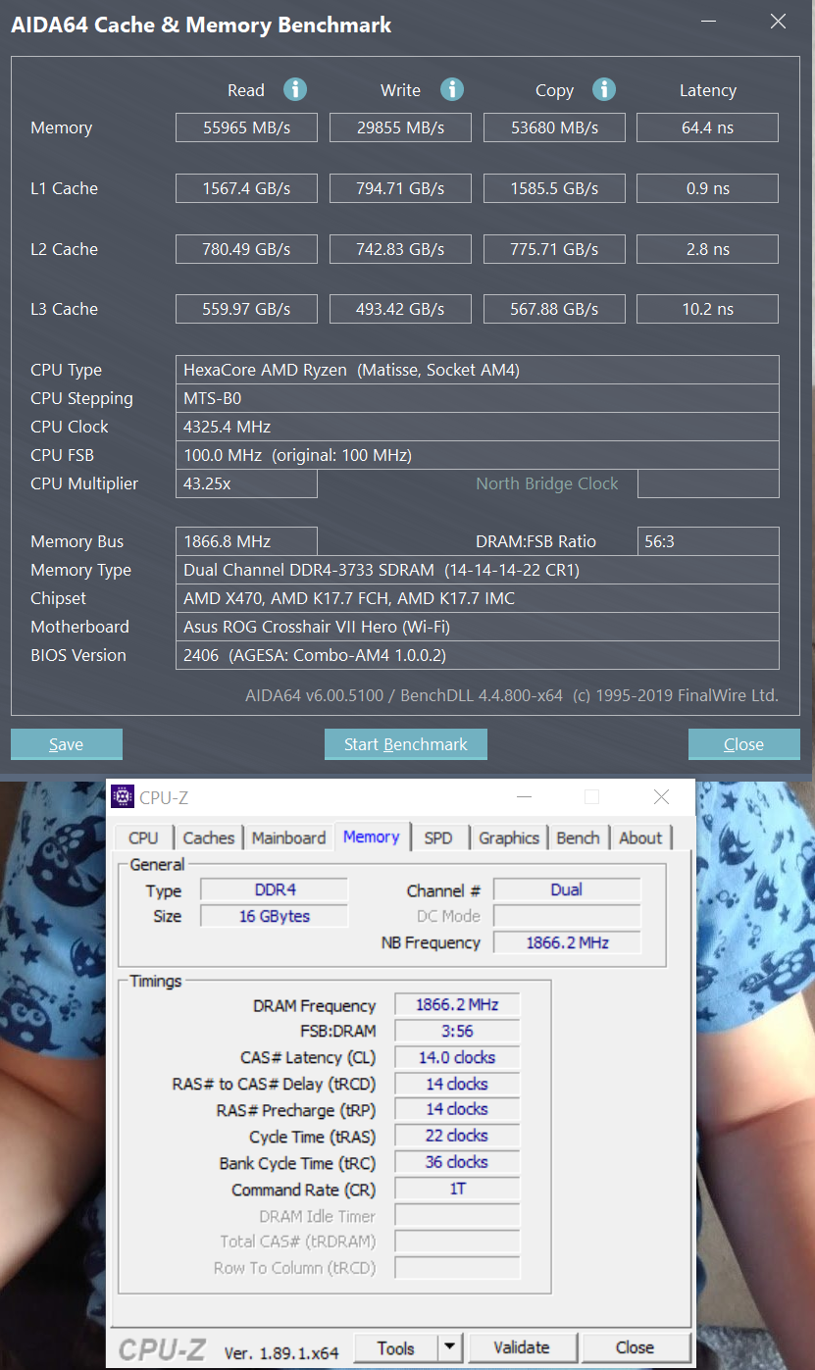Click the L1 Cache Read 1567.4 GB/s value
The width and height of the screenshot is (815, 1370).
point(246,188)
